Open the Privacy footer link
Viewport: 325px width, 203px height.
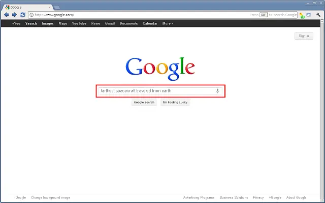tap(258, 197)
